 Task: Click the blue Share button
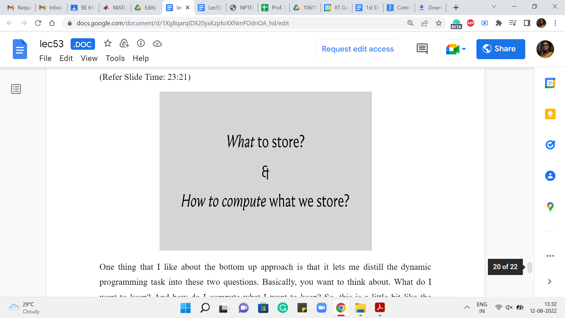(500, 49)
